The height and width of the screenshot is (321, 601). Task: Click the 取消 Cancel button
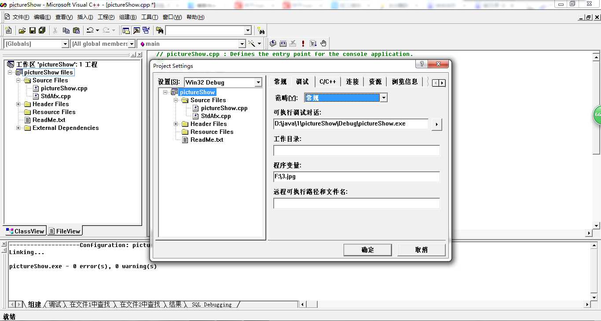[x=421, y=250]
